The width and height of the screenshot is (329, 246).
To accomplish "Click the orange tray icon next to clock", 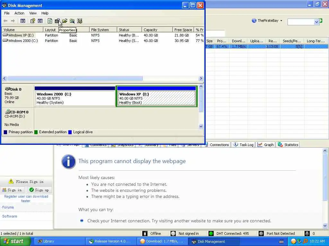I will tap(293, 242).
